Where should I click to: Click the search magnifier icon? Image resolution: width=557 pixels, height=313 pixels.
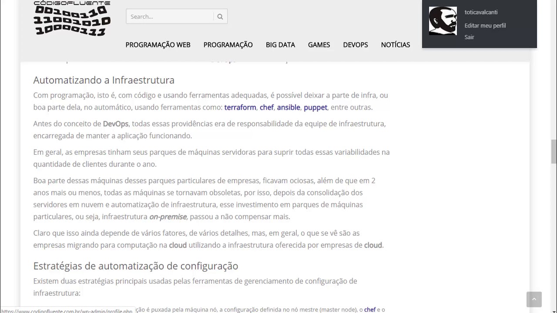click(x=220, y=17)
